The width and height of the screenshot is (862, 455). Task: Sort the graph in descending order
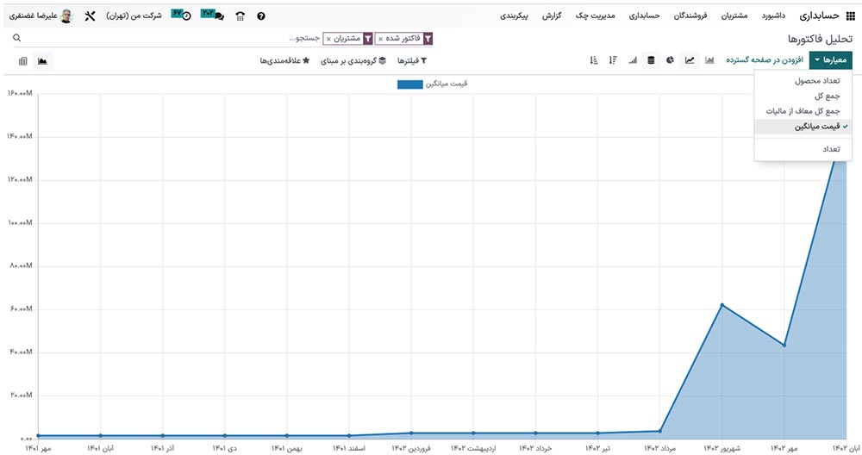click(612, 60)
